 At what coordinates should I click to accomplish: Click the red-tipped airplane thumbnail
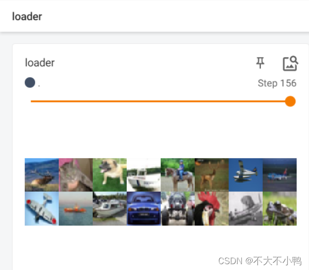pos(42,209)
